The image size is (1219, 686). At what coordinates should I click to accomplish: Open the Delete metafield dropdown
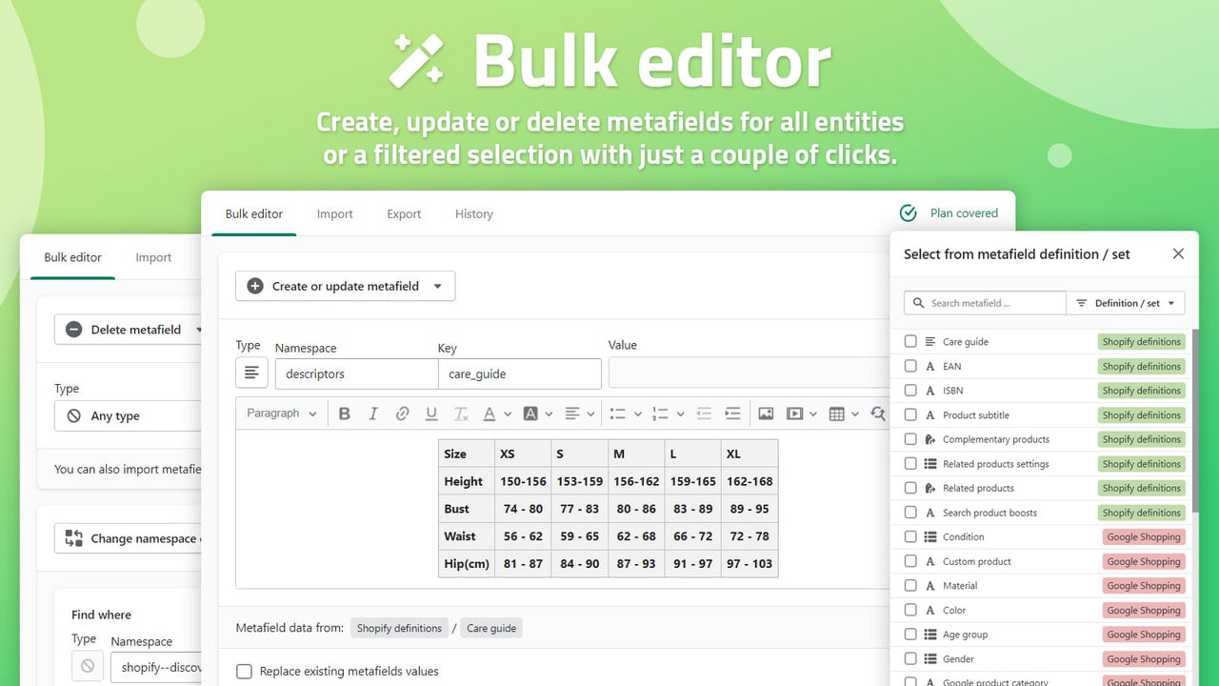[129, 330]
